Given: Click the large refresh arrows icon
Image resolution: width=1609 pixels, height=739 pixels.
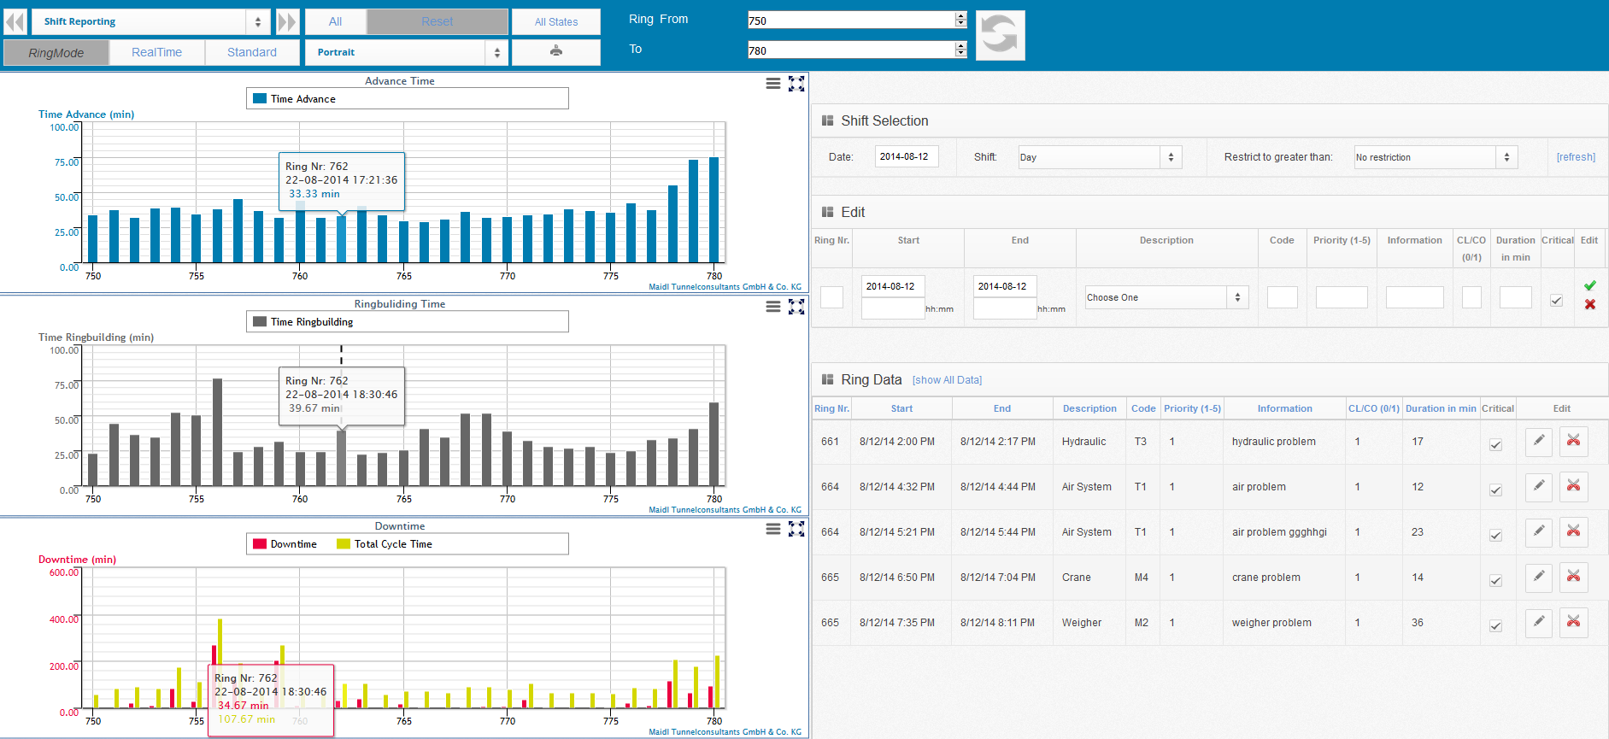Looking at the screenshot, I should tap(1000, 35).
